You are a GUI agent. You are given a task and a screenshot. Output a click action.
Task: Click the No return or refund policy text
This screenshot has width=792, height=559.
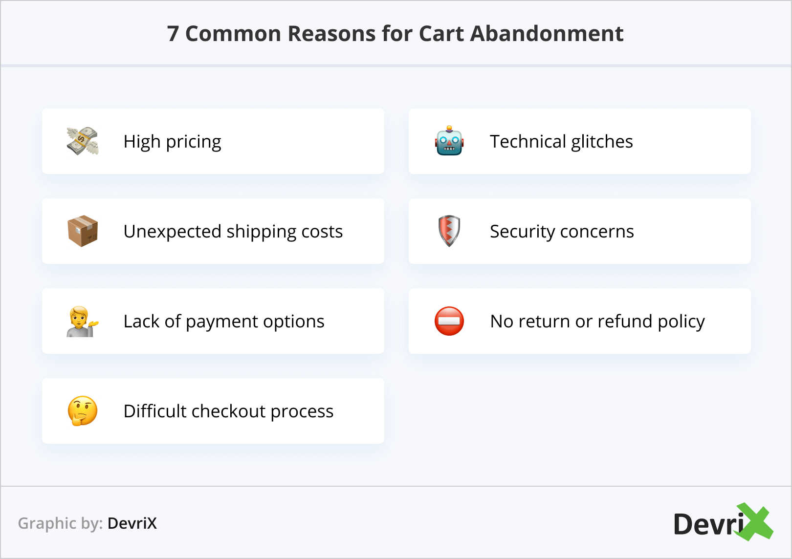click(x=597, y=322)
